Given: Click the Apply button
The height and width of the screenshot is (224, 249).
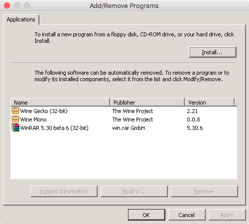Looking at the screenshot, I should click(227, 215).
